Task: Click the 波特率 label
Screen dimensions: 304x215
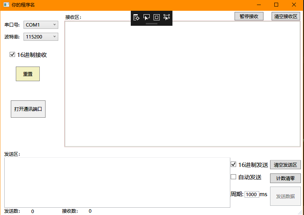Action: pos(12,37)
